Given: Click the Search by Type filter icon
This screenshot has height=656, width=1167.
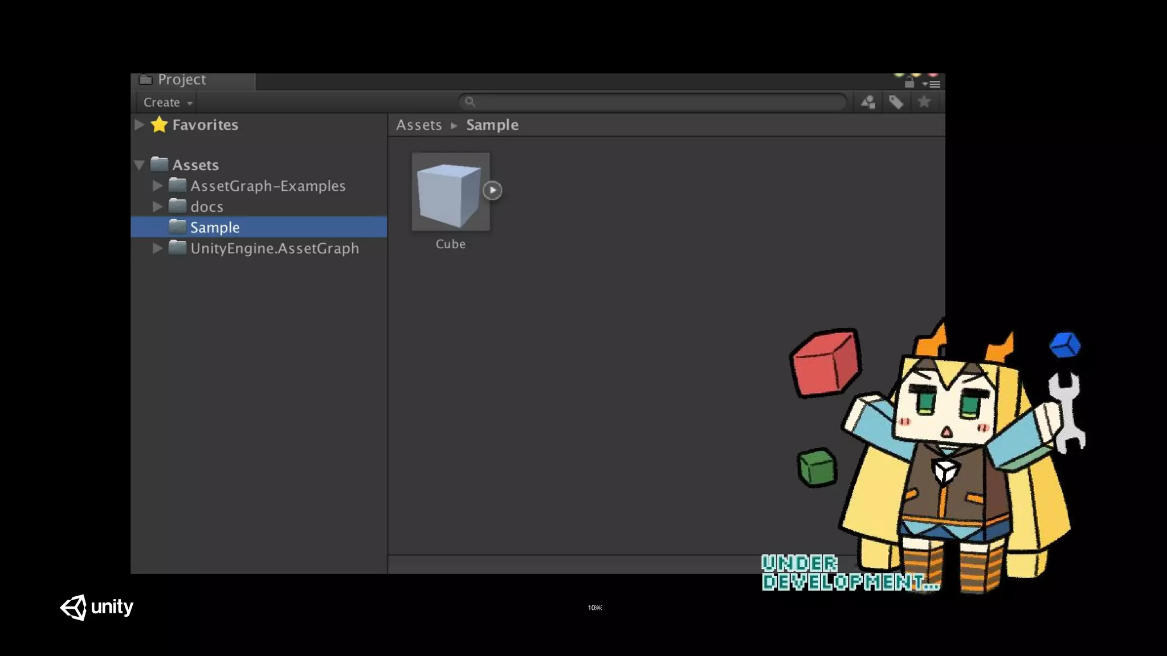Looking at the screenshot, I should (x=868, y=102).
